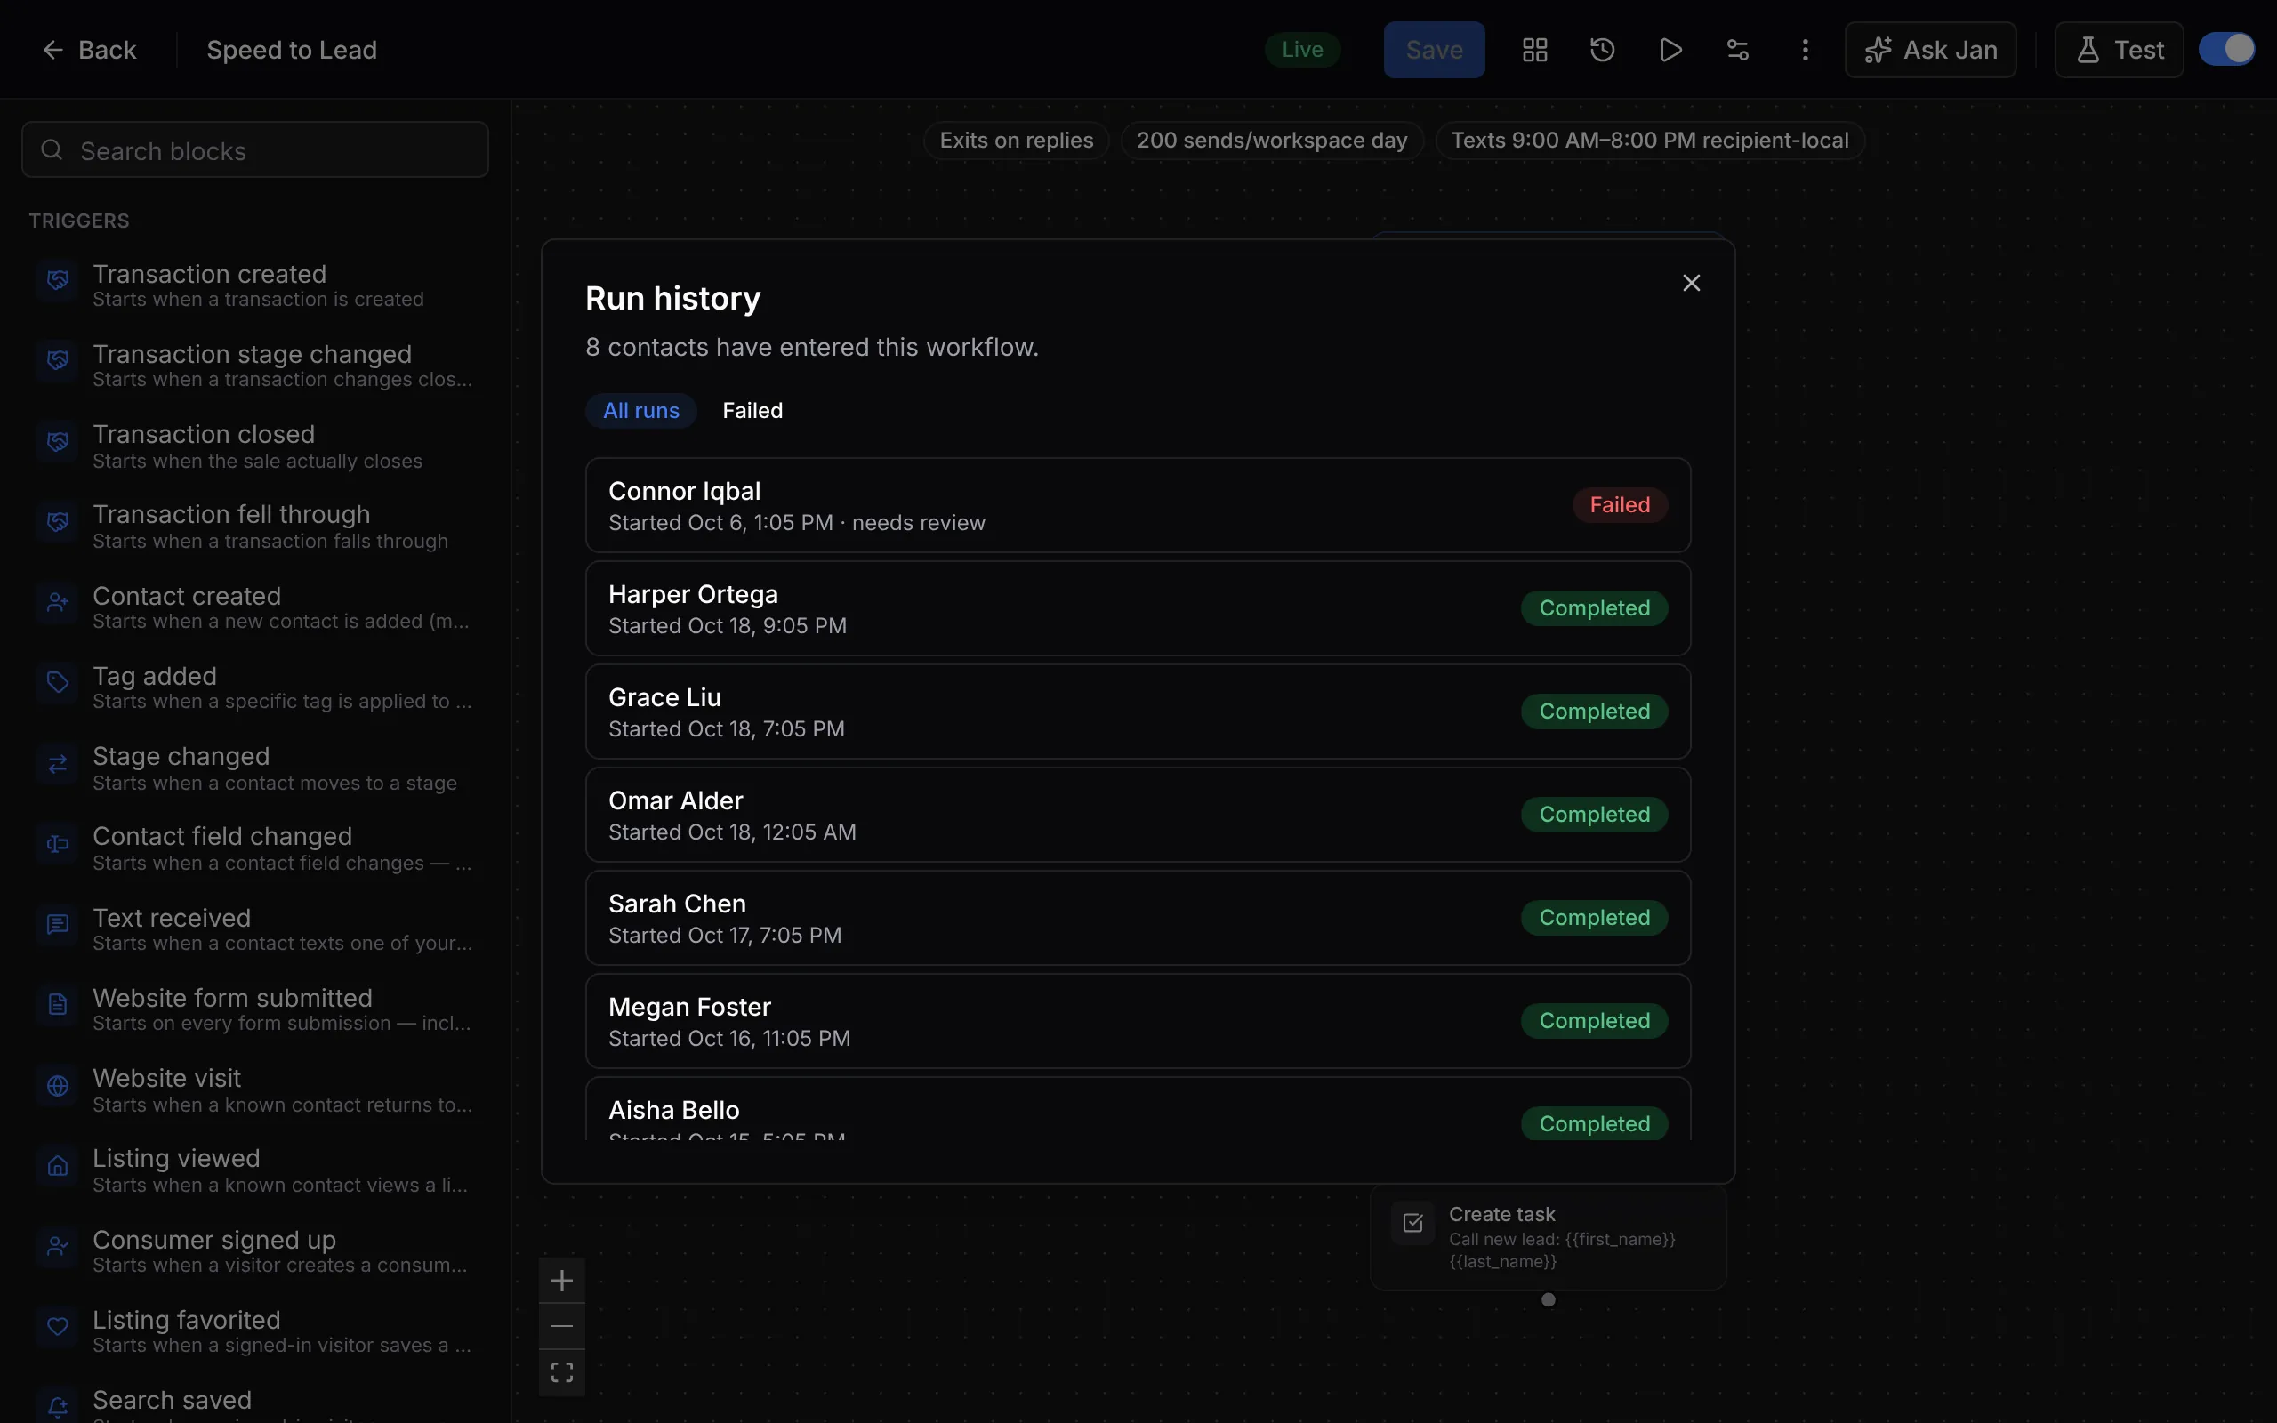
Task: Select Listing favorited heart icon
Action: pyautogui.click(x=58, y=1326)
